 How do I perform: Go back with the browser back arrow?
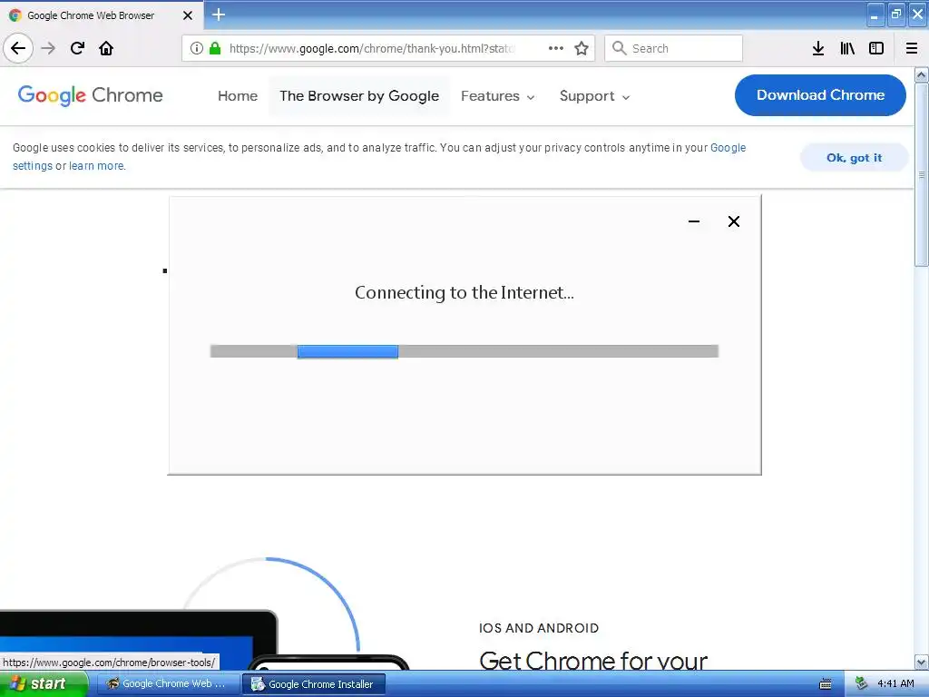tap(18, 48)
